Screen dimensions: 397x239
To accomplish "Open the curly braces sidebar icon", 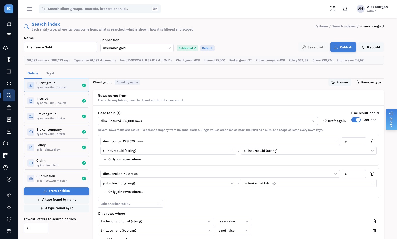I will point(9,83).
